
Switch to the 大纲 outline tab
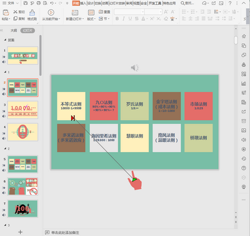[x=14, y=31]
